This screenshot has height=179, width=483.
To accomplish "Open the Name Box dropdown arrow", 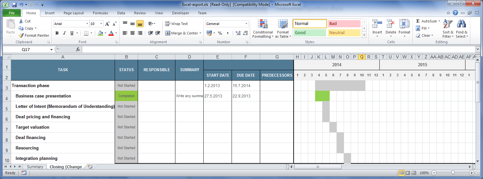I will pos(51,50).
